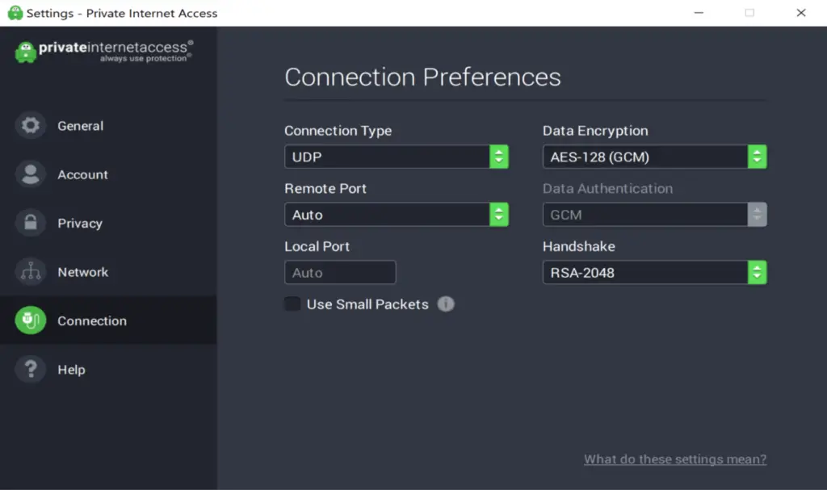The height and width of the screenshot is (490, 827).
Task: Click the Local Port input field
Action: click(340, 273)
